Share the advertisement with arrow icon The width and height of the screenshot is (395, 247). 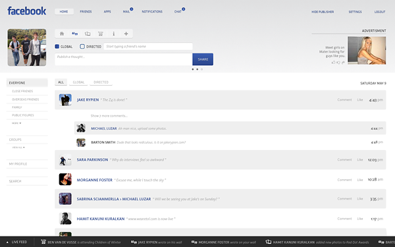pos(343,63)
